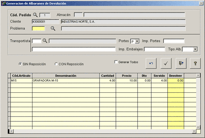Open the Problema lookup magnifier
205x138 pixels.
click(53, 29)
